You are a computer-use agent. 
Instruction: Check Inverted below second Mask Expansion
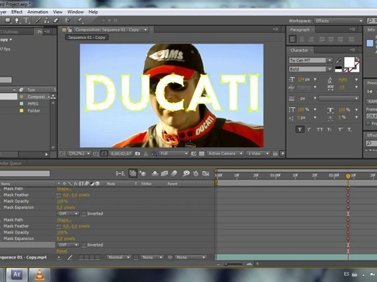pyautogui.click(x=84, y=245)
